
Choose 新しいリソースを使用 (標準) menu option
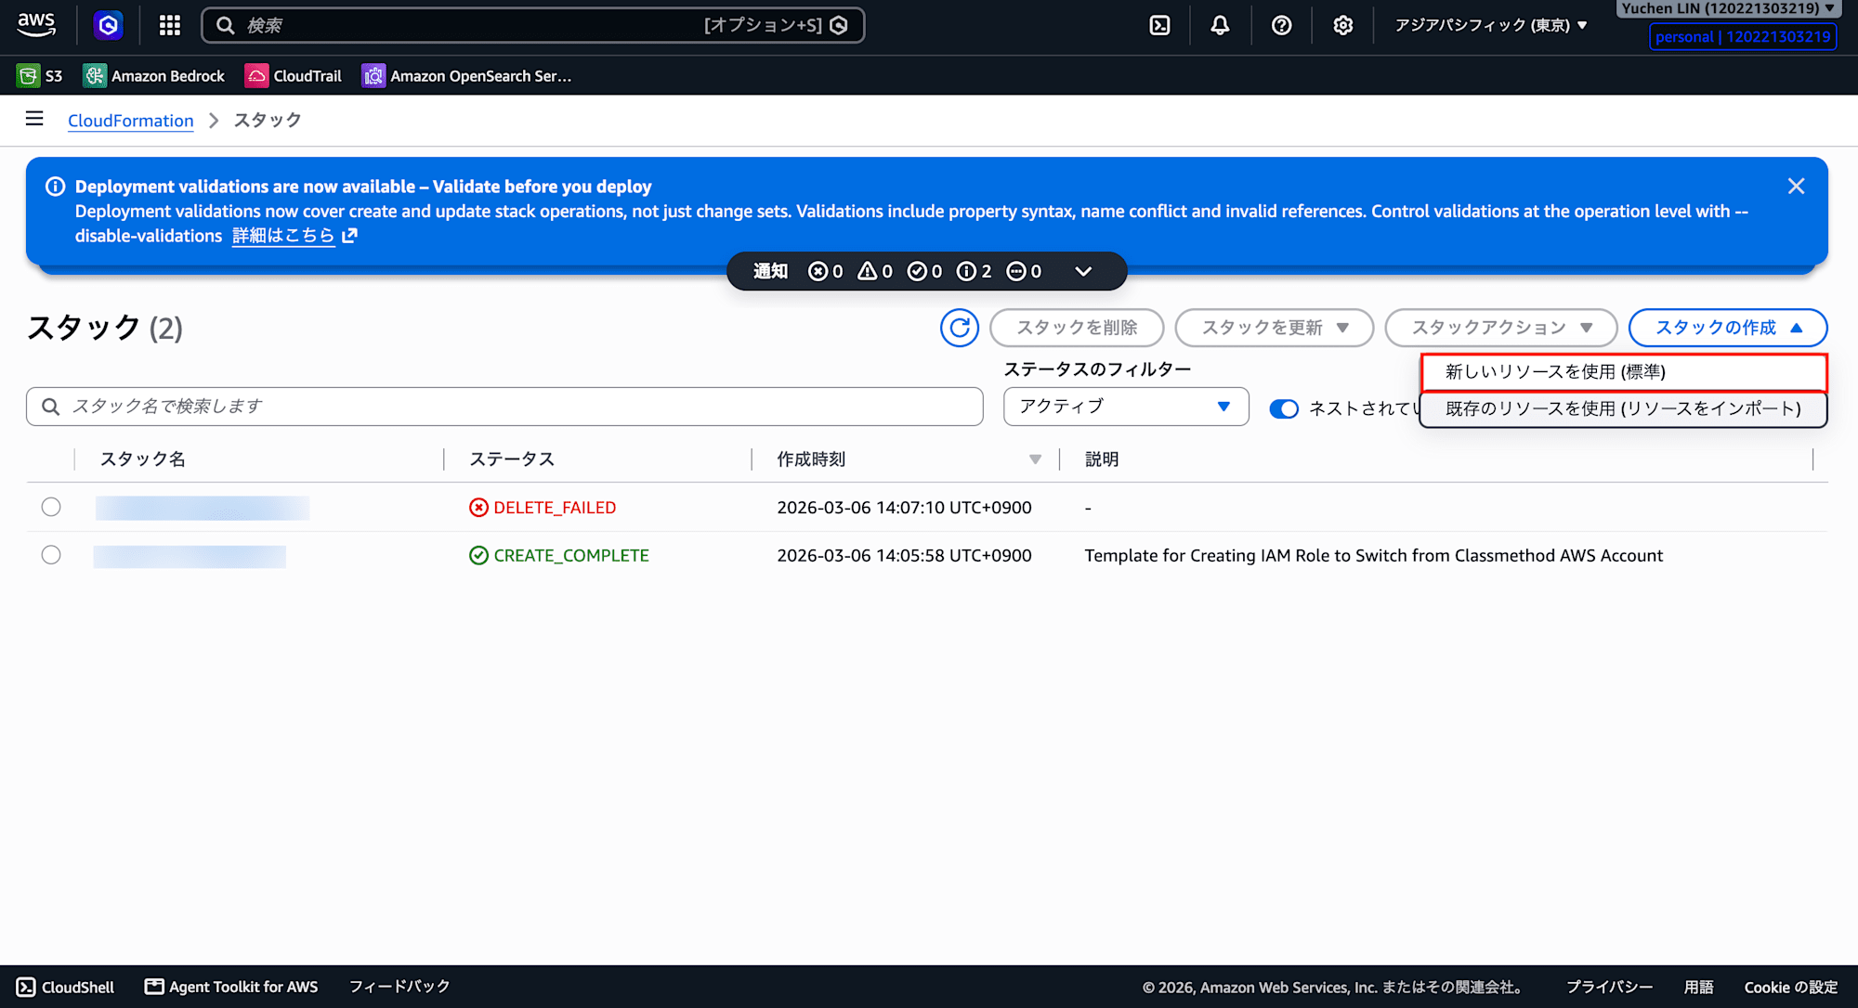[x=1624, y=372]
